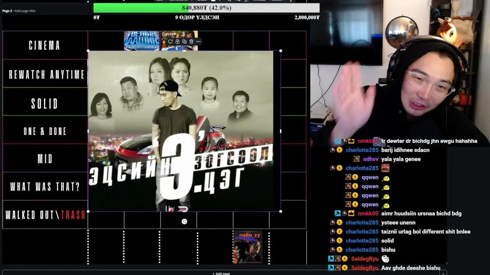Click the crown badge next to "aimr huudsiin" message
The width and height of the screenshot is (490, 275).
(351, 214)
